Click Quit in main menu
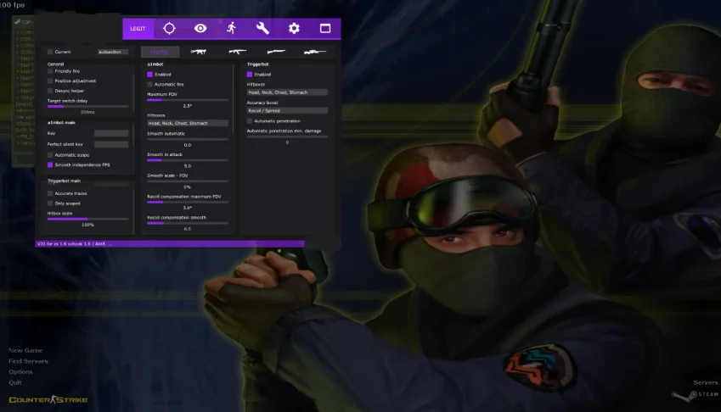This screenshot has width=721, height=412. pyautogui.click(x=15, y=382)
